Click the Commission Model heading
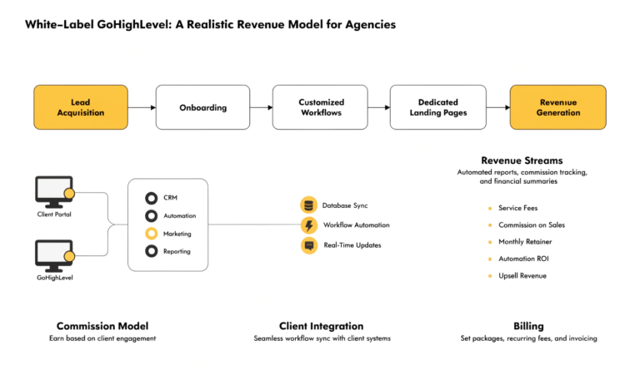 pos(102,326)
